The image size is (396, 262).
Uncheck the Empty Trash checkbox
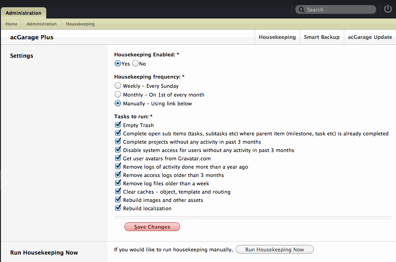click(x=118, y=125)
